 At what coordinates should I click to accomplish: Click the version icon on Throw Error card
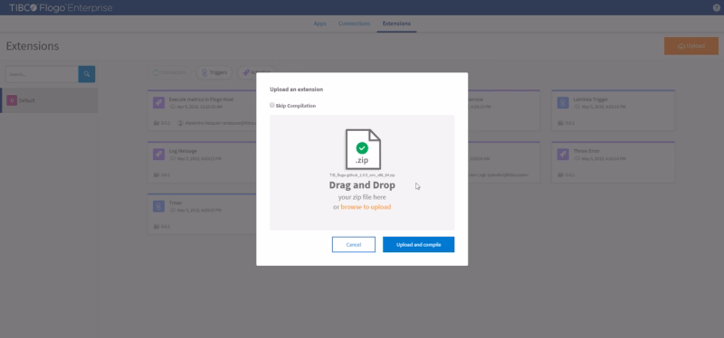point(560,174)
